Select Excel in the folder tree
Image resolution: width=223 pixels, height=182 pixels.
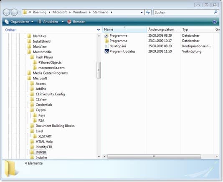[x=39, y=131]
